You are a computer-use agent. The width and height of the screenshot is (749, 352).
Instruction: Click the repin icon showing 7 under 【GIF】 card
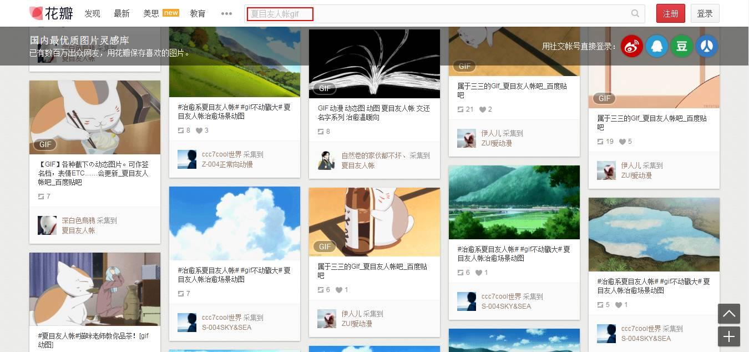[x=41, y=197]
